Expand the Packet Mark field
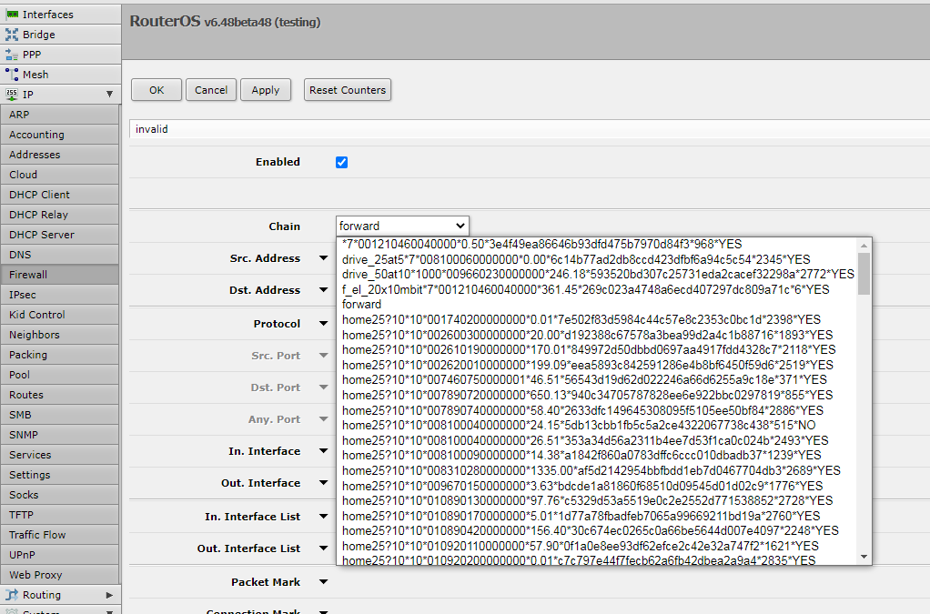Screen dimensions: 930x614 click(x=323, y=582)
